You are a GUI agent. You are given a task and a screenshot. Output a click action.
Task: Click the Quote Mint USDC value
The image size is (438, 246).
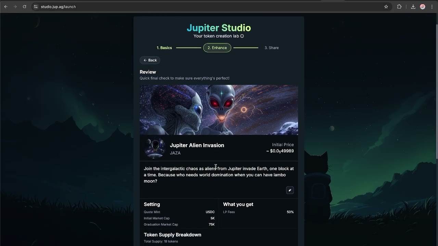[x=210, y=212]
